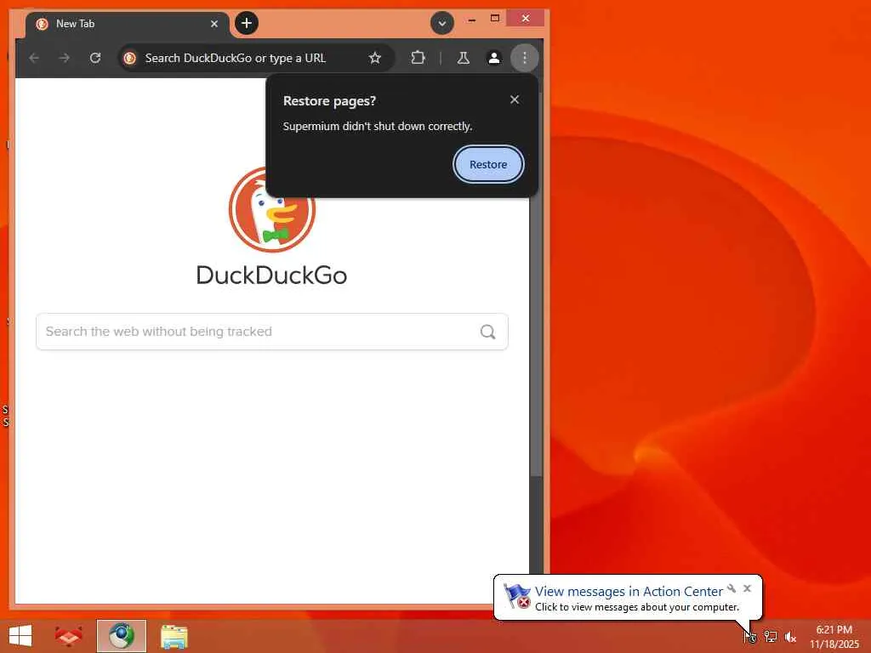Minimize the browser window
871x653 pixels.
coord(471,19)
